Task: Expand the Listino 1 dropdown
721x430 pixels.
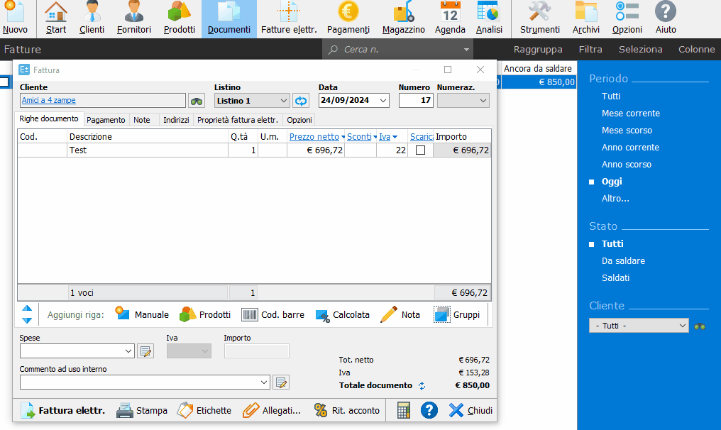Action: (284, 101)
